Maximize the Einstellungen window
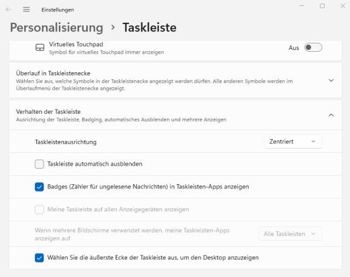Viewport: 350px width, 277px height. coord(322,6)
